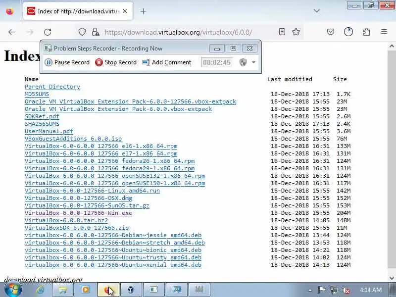Download the openSUSE150-1.x86_64.rpm package
The width and height of the screenshot is (396, 297).
[x=115, y=183]
